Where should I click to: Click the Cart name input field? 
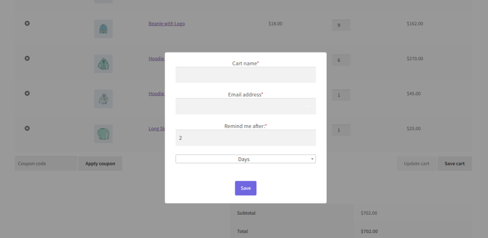245,75
